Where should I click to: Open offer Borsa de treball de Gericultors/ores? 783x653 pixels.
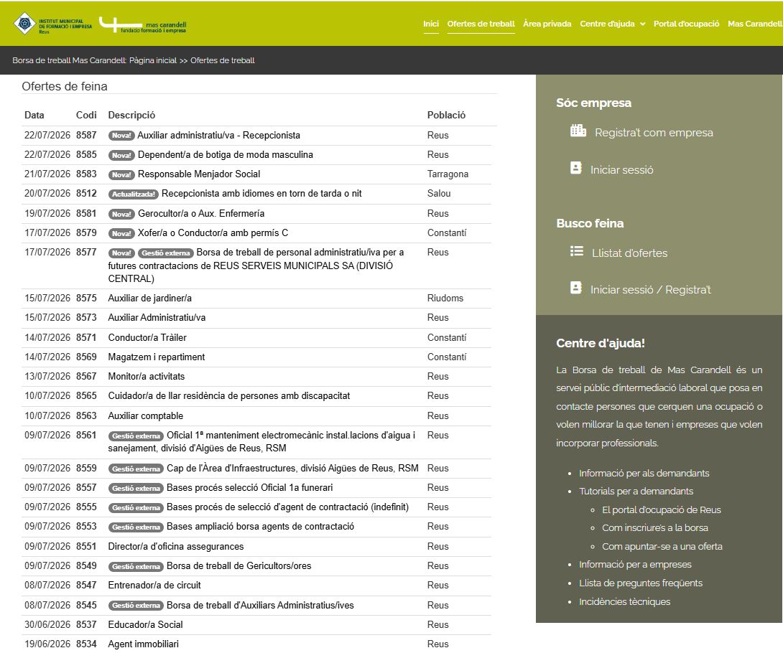pyautogui.click(x=238, y=565)
